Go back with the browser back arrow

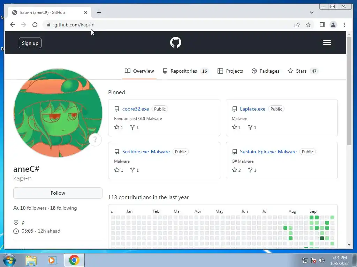pyautogui.click(x=13, y=25)
